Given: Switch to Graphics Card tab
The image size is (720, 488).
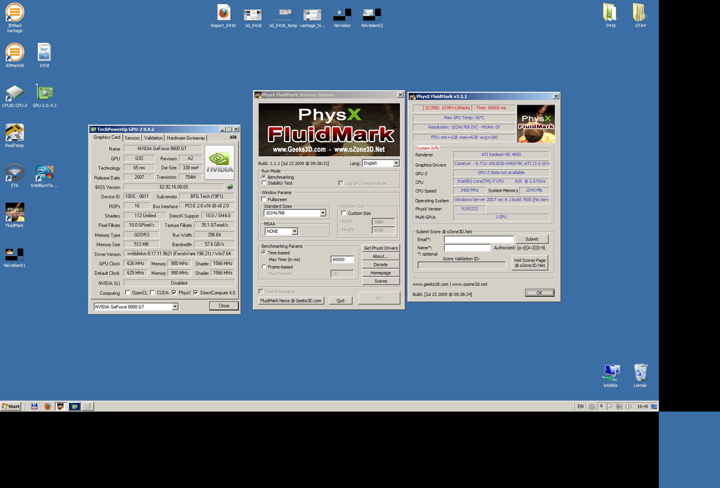Looking at the screenshot, I should (107, 137).
